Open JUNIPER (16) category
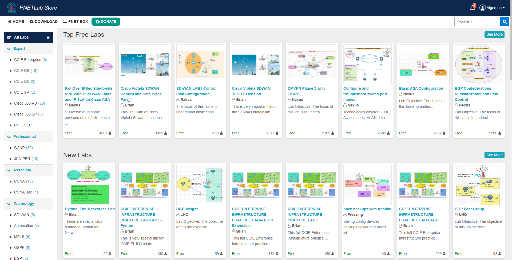Screen dimensions: 512x260 [x=26, y=159]
